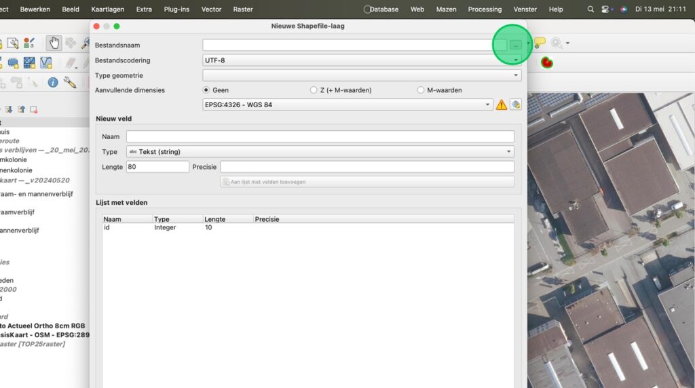The image size is (695, 388).
Task: Open the CRS selector globe icon
Action: click(x=516, y=104)
